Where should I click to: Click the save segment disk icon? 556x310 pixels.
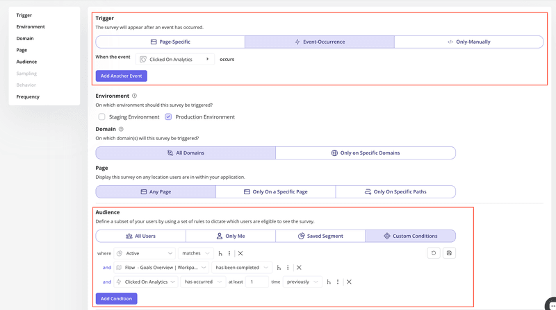pos(449,253)
